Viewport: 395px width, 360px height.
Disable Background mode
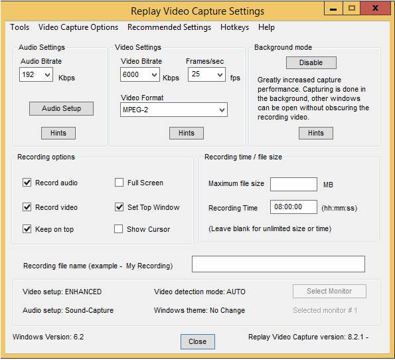pos(311,62)
